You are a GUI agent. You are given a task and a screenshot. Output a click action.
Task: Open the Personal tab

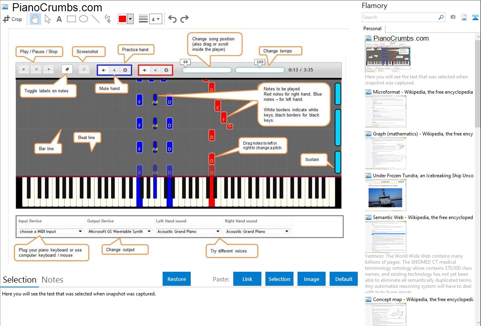click(373, 29)
